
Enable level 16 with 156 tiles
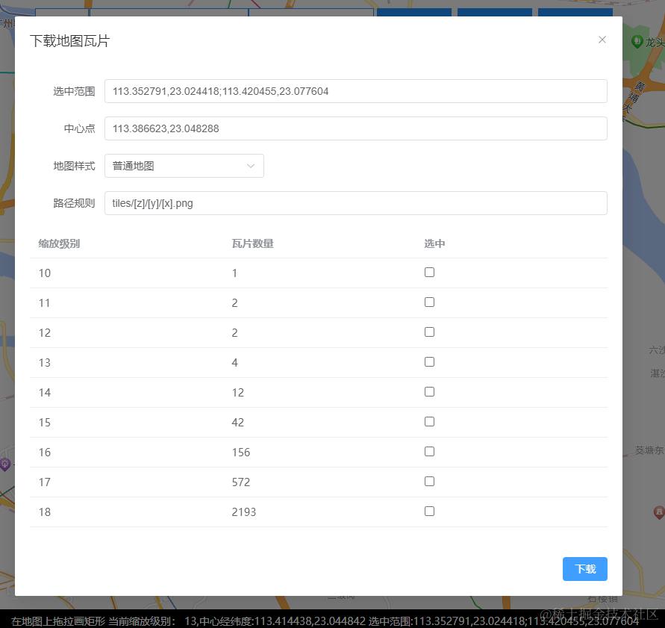[x=429, y=451]
